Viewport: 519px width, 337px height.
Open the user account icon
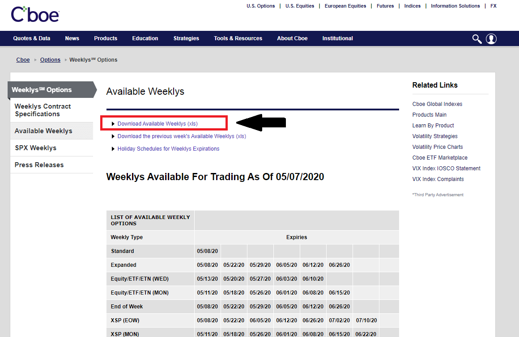491,39
